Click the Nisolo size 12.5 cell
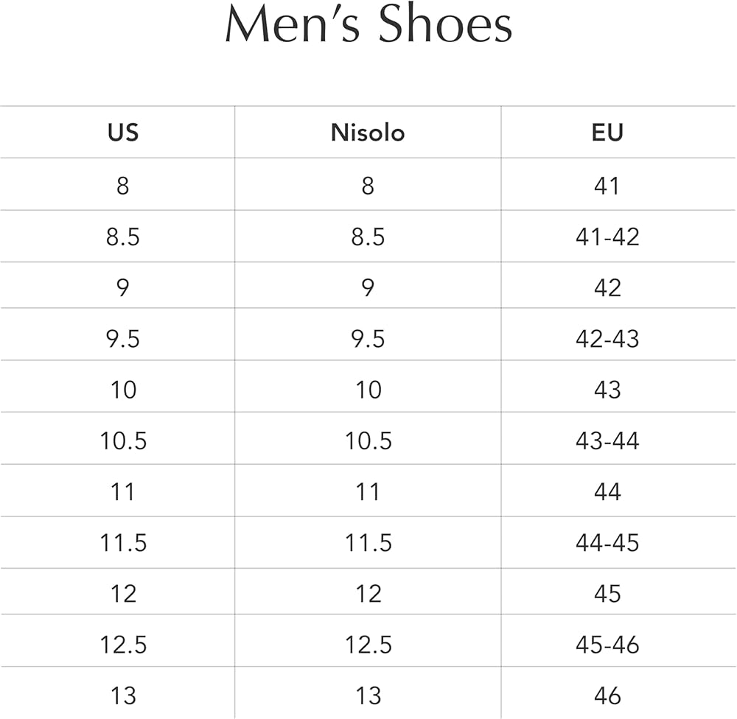The image size is (737, 719). 368,645
